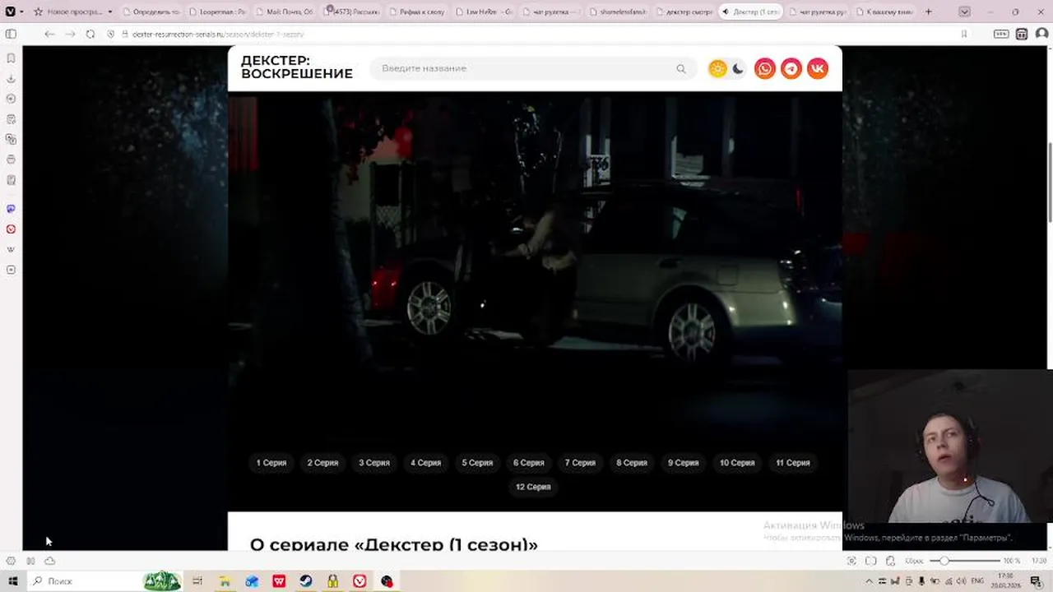Select '3 Серия' episode button
The image size is (1053, 592).
[x=374, y=463]
